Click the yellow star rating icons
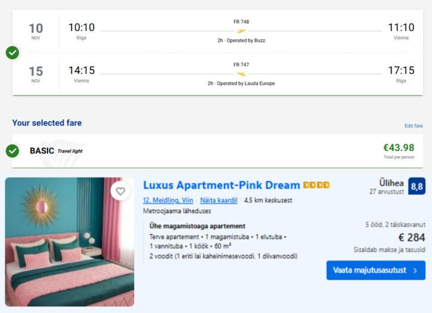 point(316,185)
